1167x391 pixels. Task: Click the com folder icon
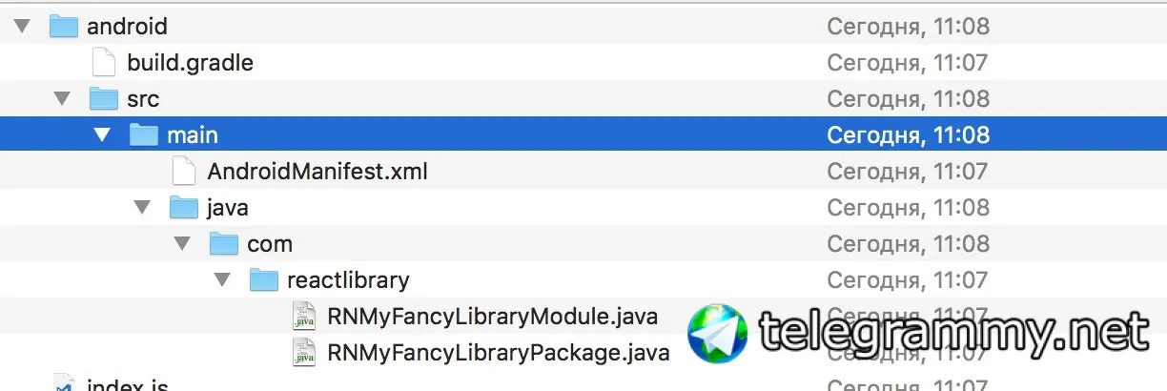click(223, 244)
